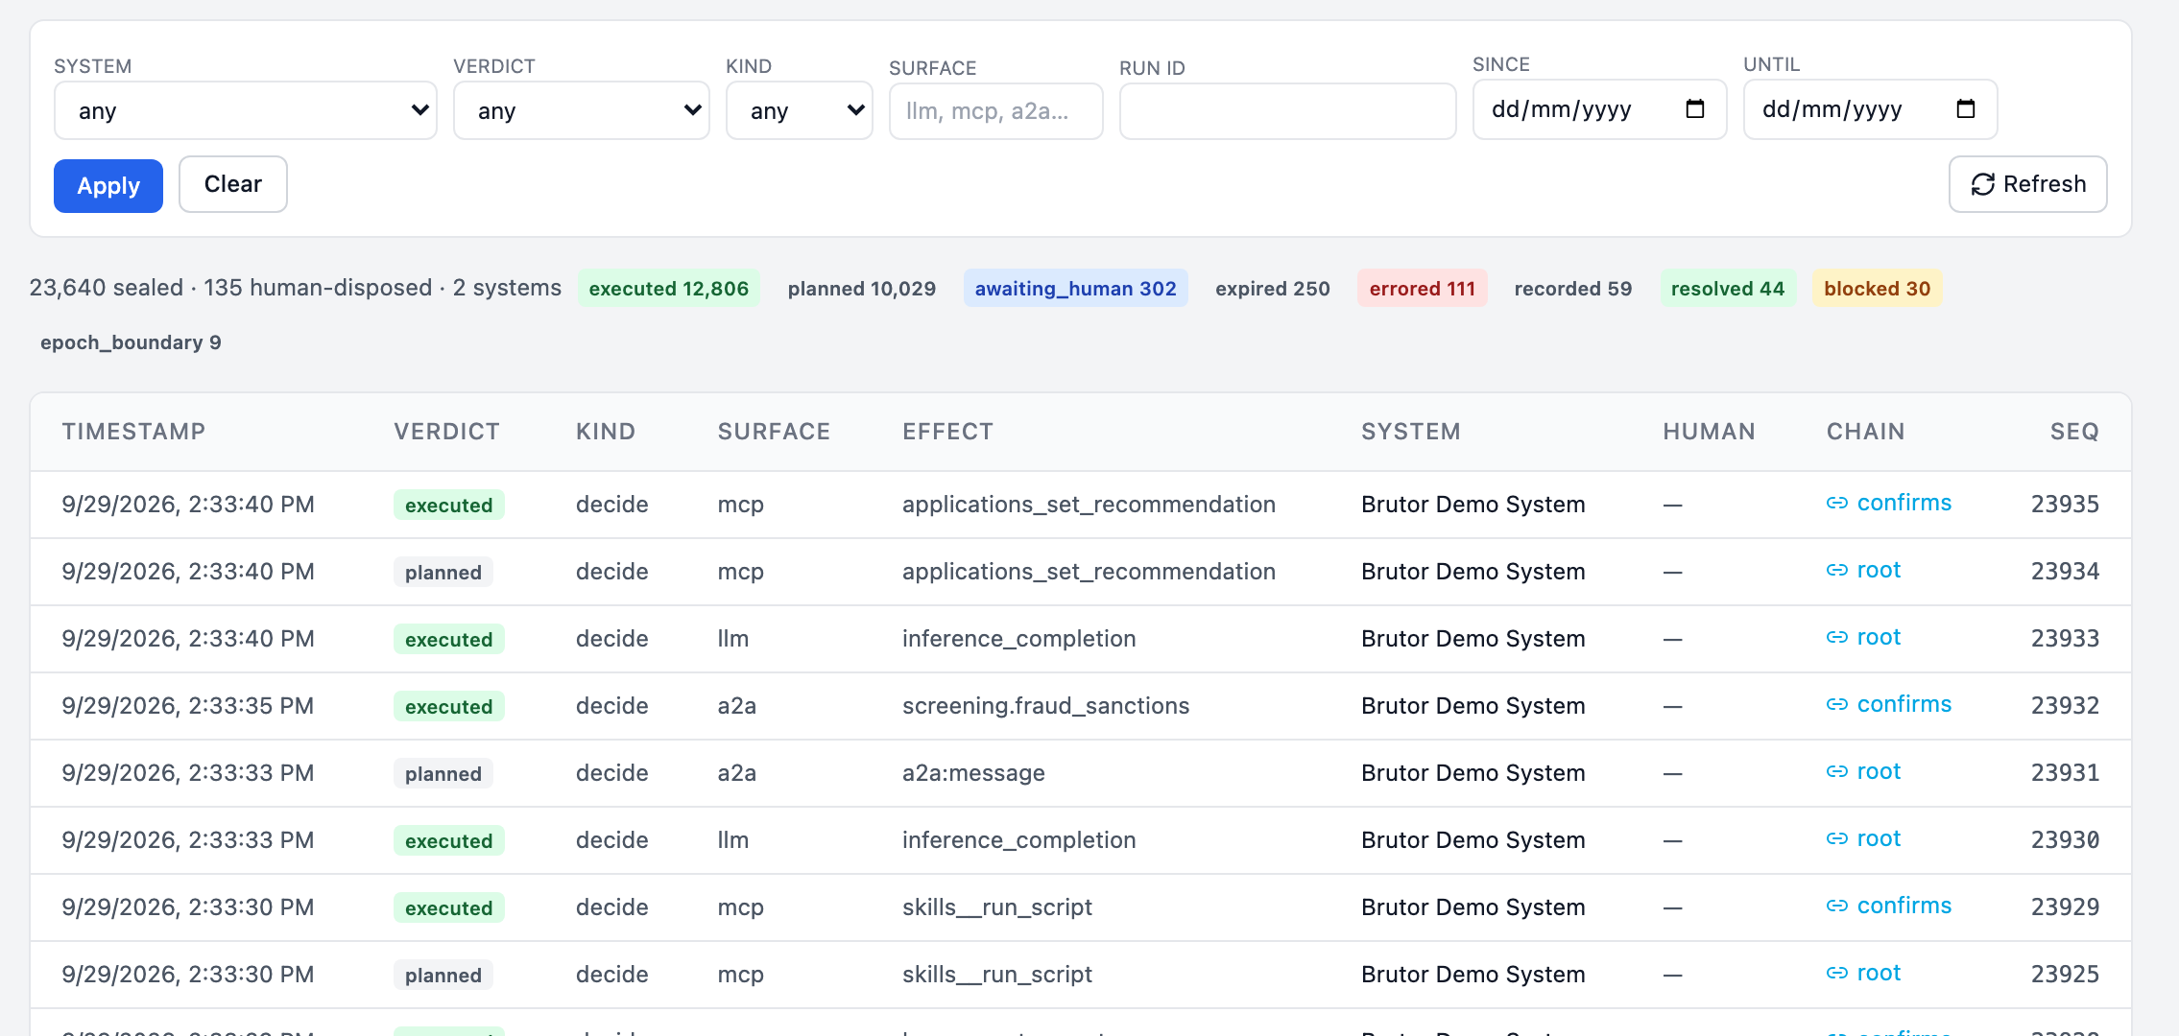2179x1036 pixels.
Task: Click the Refresh button
Action: point(2027,184)
